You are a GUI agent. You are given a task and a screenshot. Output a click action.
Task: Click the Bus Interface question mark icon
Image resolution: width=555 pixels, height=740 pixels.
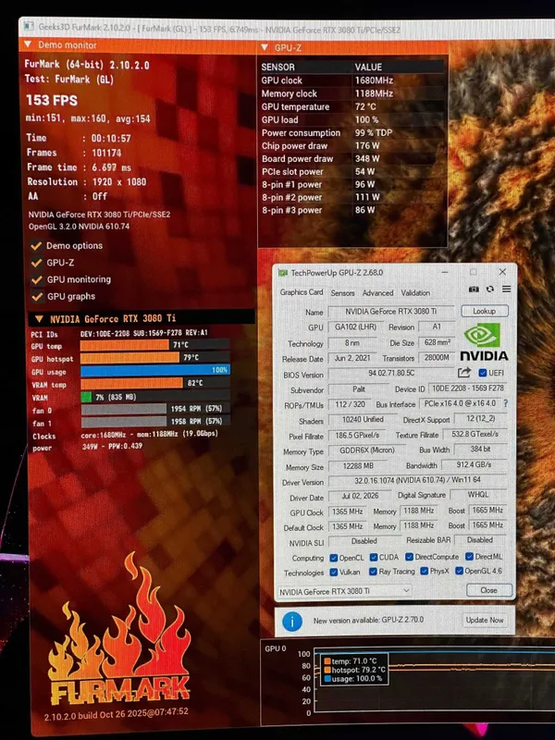pyautogui.click(x=506, y=403)
